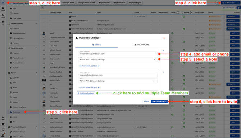This screenshot has height=138, width=241.
Task: Expand Edit Optional Details under ryangottfried entry
Action: [x=90, y=66]
